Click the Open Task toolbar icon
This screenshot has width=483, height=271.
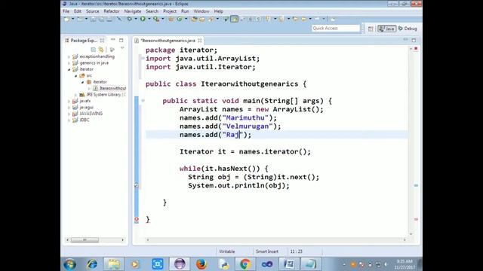point(202,19)
